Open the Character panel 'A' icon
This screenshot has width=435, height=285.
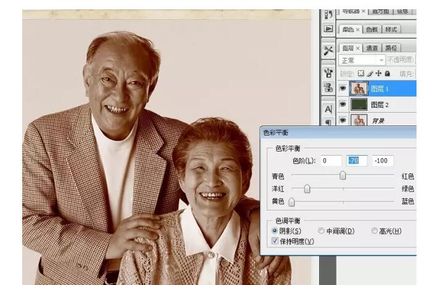pos(328,109)
